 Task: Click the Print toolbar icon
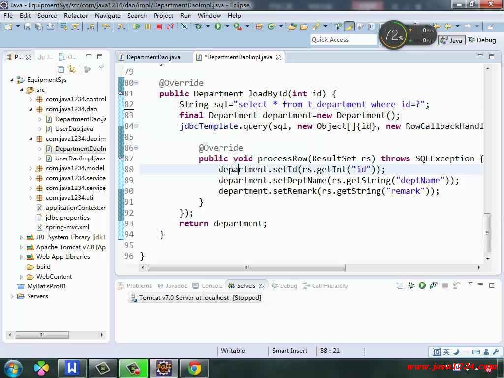point(50,27)
